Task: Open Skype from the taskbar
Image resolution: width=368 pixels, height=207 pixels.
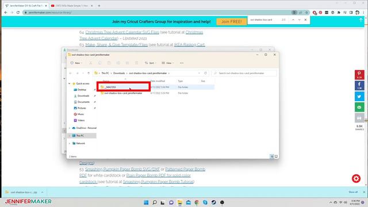Action: coord(205,202)
